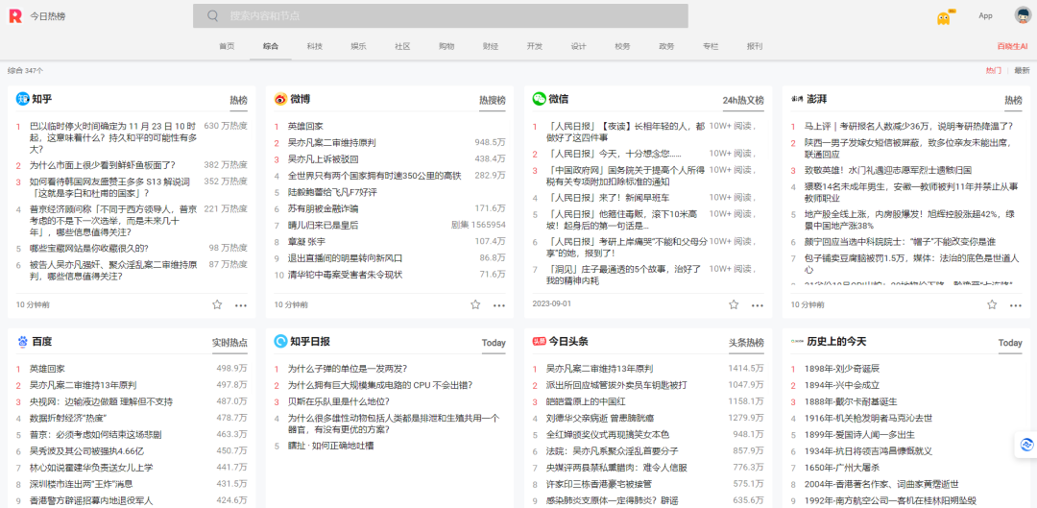Viewport: 1037px width, 508px height.
Task: Favorite the 微信 card with star
Action: pos(734,305)
